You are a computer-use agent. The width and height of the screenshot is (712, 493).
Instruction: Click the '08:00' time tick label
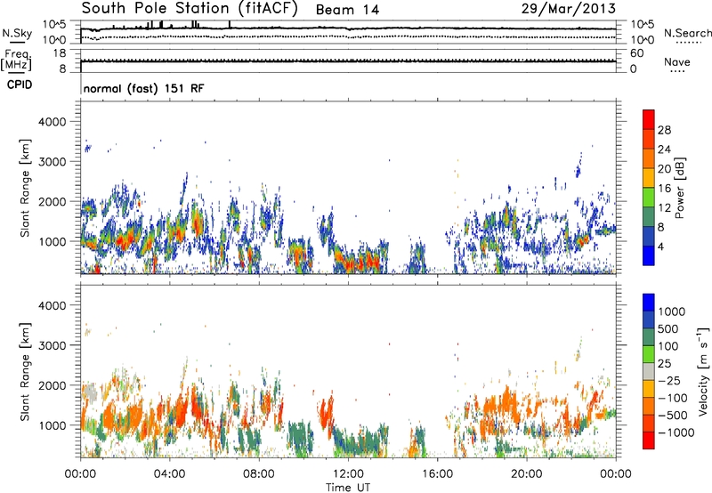click(x=259, y=474)
